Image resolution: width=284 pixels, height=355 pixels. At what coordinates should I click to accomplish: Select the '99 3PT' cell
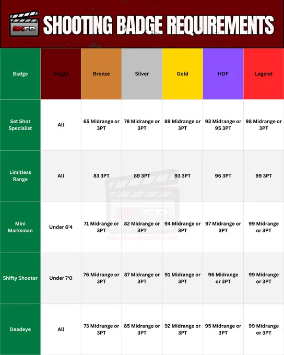[264, 176]
